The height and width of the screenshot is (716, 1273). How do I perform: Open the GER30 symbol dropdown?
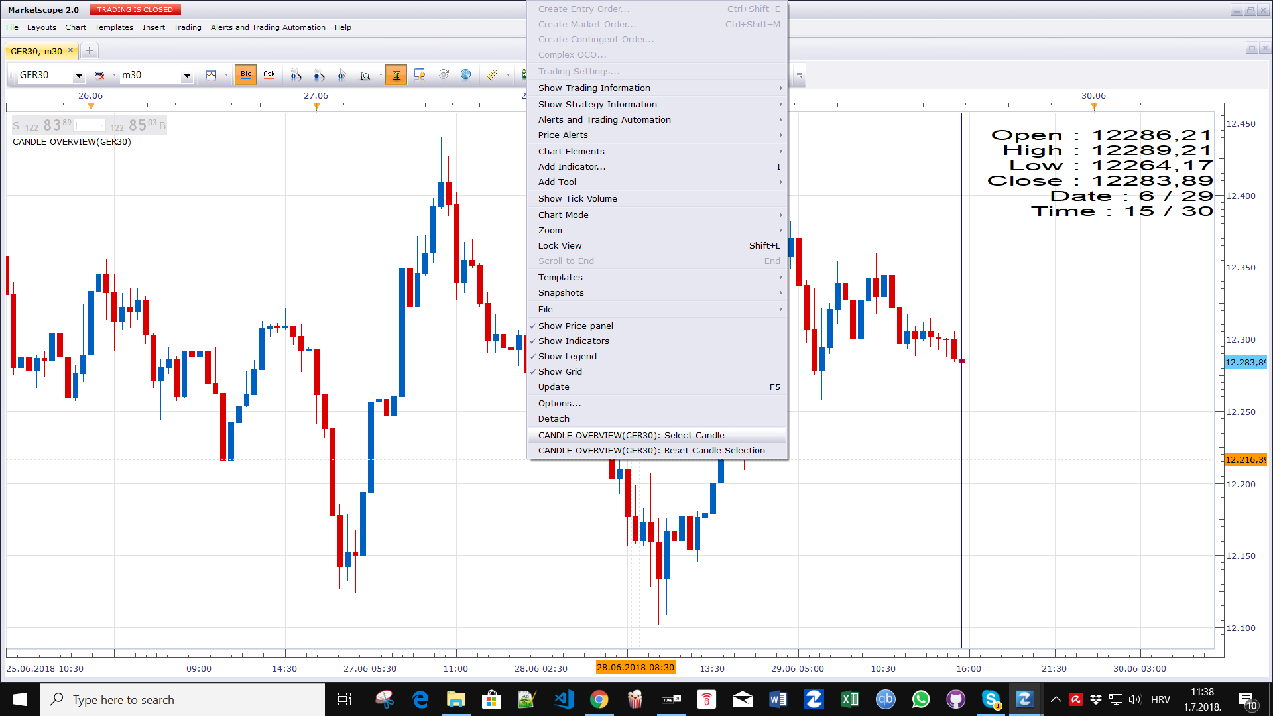click(79, 76)
